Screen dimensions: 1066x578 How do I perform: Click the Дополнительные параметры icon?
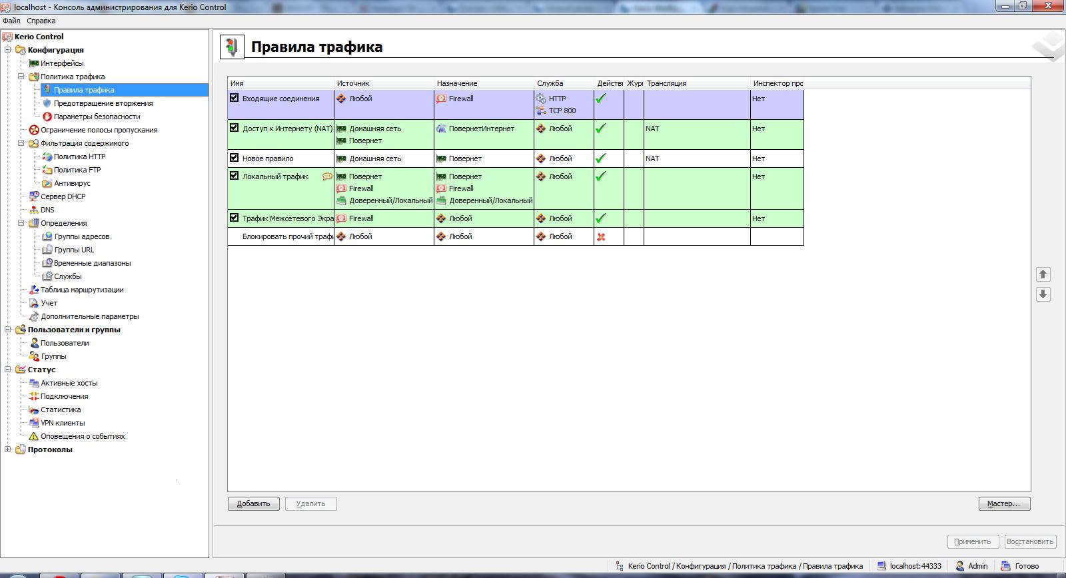coord(34,316)
